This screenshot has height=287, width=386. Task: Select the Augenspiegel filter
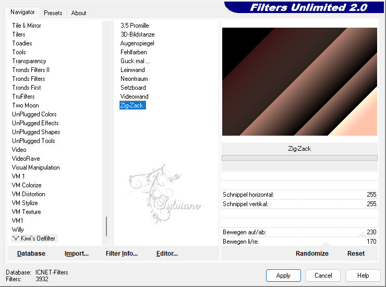click(x=137, y=43)
